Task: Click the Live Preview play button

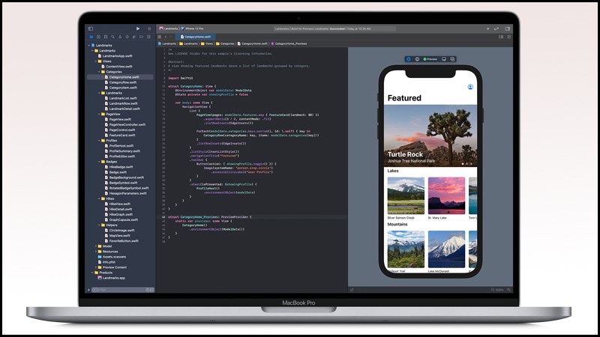Action: coord(409,59)
